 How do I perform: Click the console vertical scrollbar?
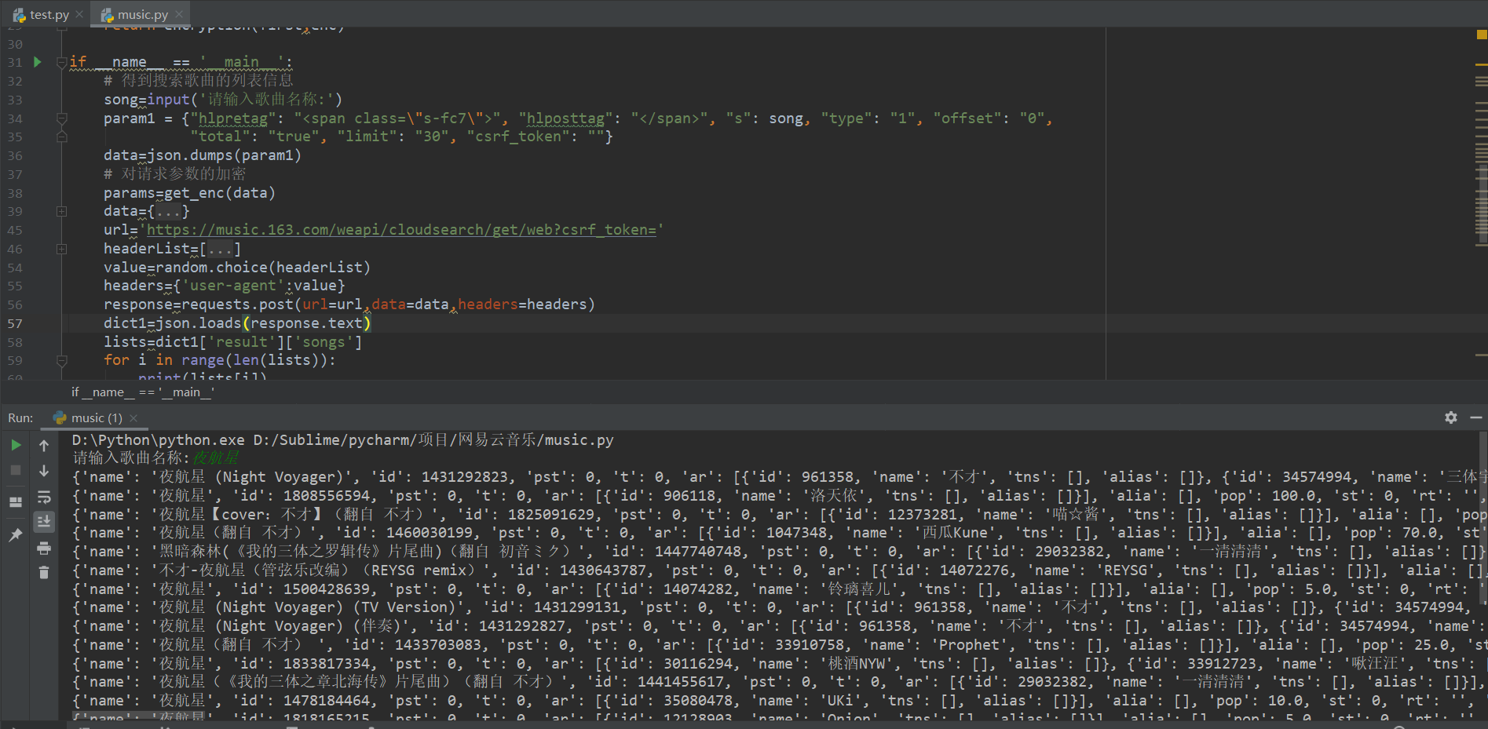[x=1483, y=518]
